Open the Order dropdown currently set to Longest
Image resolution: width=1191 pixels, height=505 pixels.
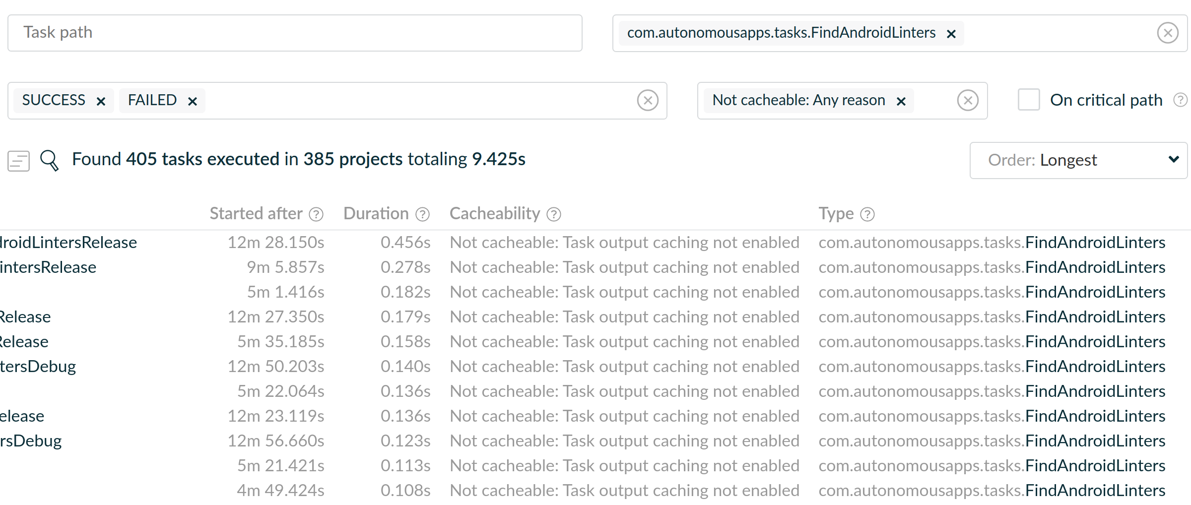1078,160
